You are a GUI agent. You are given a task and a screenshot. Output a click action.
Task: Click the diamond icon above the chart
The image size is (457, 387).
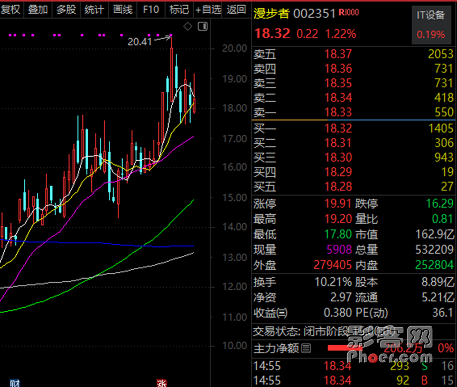click(x=188, y=26)
